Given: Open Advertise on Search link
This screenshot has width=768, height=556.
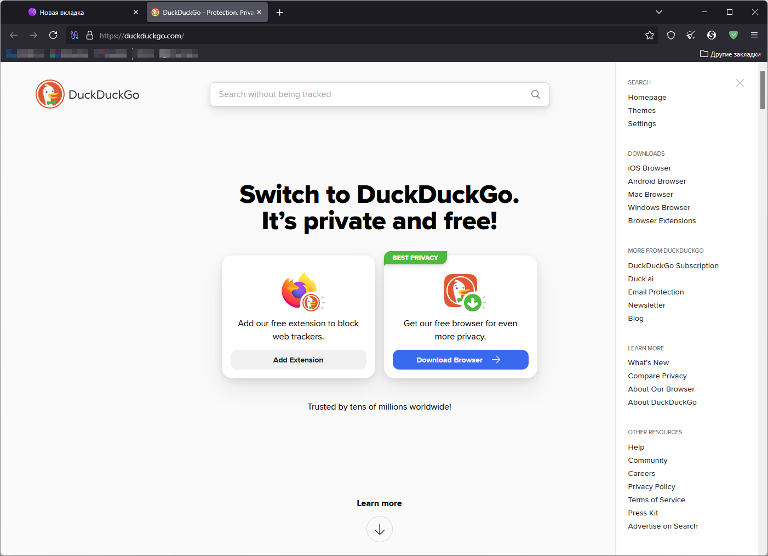Looking at the screenshot, I should click(663, 526).
